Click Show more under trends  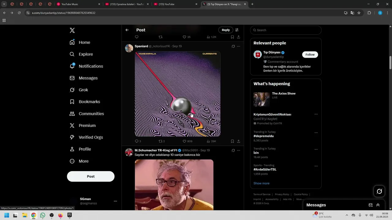tap(262, 183)
